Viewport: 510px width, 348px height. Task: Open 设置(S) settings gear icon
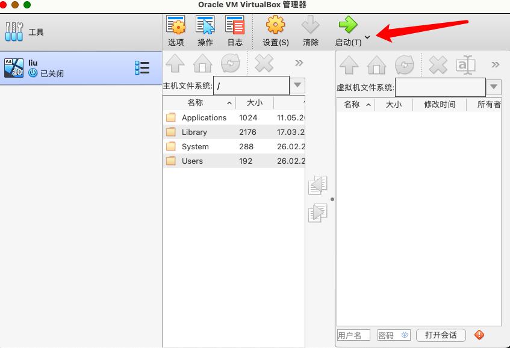276,25
